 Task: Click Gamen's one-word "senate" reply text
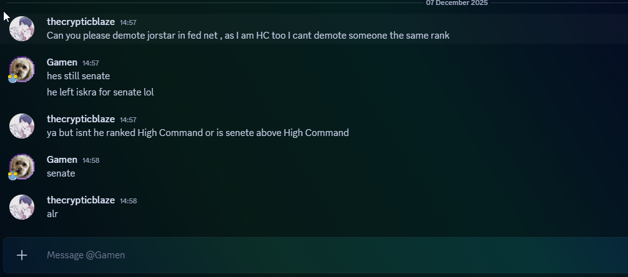click(x=61, y=173)
